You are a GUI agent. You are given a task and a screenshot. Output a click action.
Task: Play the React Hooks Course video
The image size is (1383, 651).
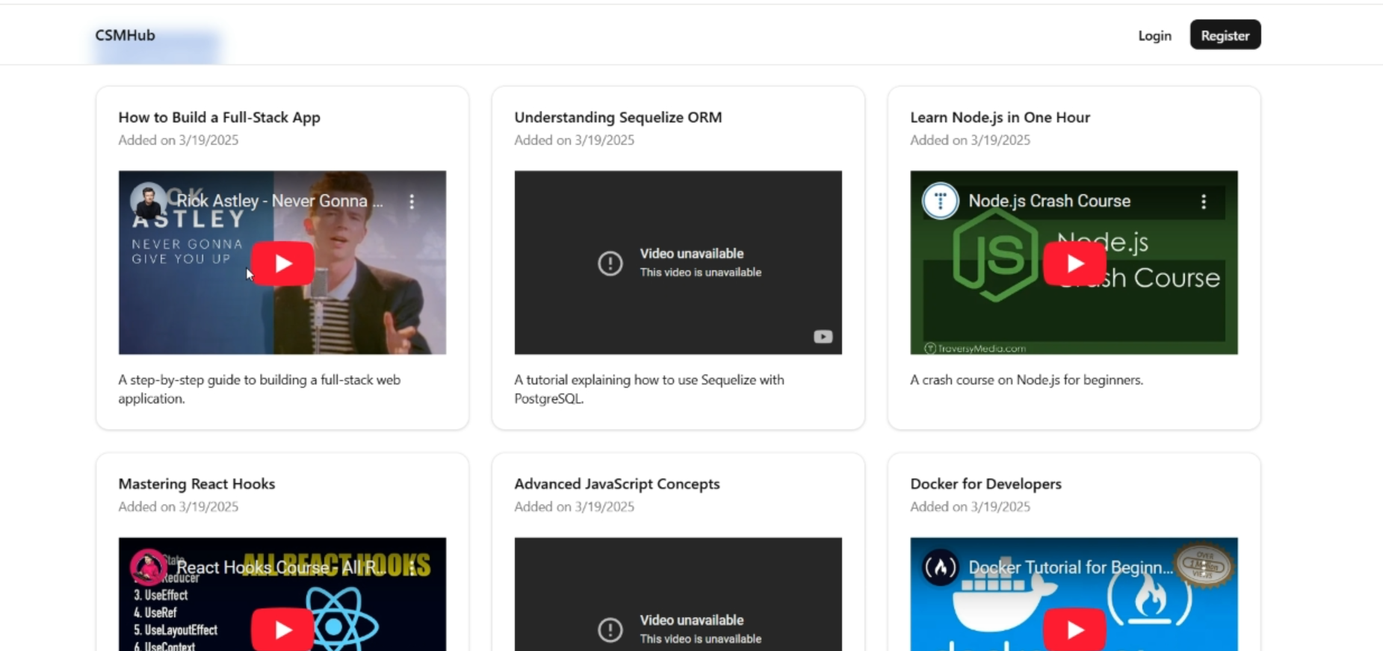[x=282, y=629]
